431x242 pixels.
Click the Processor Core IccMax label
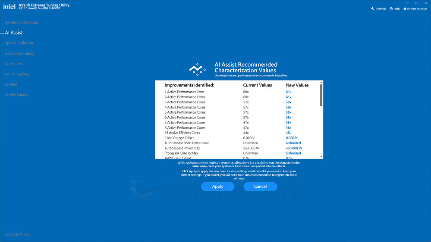181,153
